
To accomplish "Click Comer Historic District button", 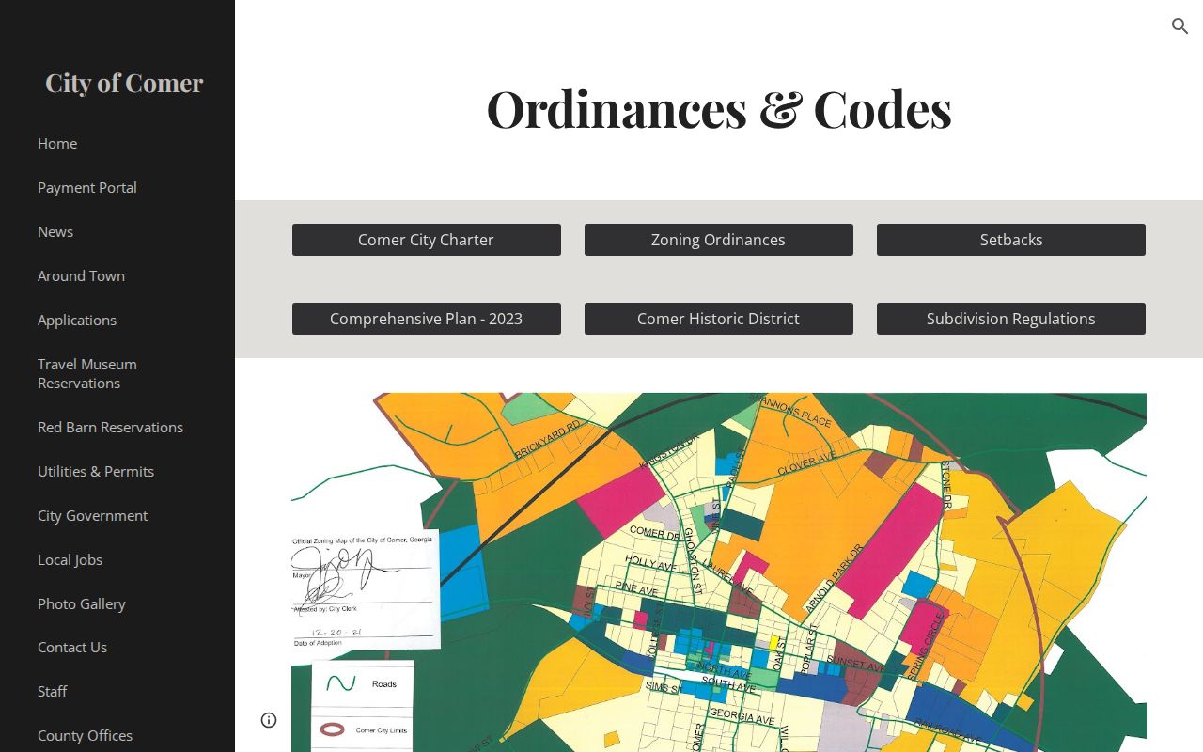I will point(719,319).
